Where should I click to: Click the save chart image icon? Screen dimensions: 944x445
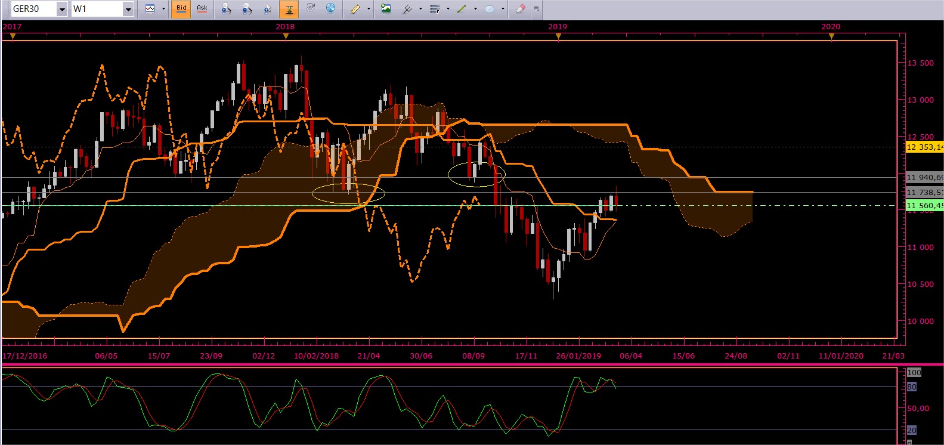(x=386, y=9)
